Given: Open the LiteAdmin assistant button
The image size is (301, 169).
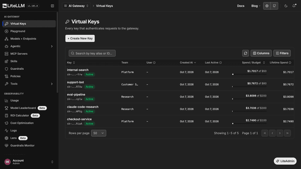Looking at the screenshot, I should 285,161.
